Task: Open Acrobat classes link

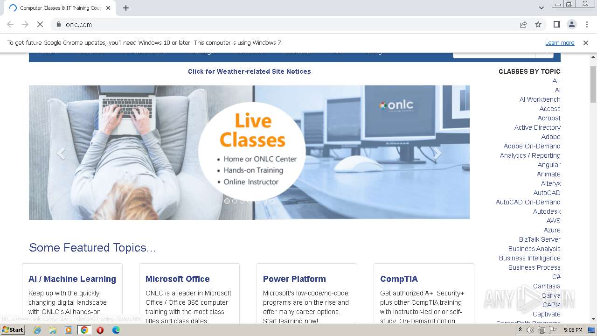Action: [549, 118]
